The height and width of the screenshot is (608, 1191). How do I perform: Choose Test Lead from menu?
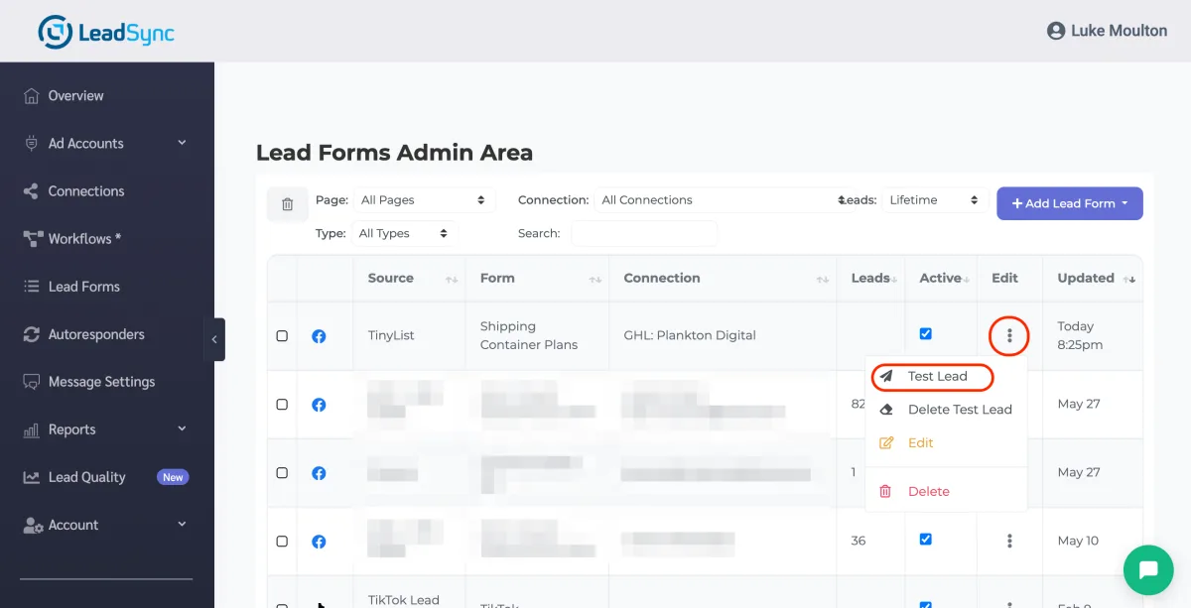click(x=937, y=377)
